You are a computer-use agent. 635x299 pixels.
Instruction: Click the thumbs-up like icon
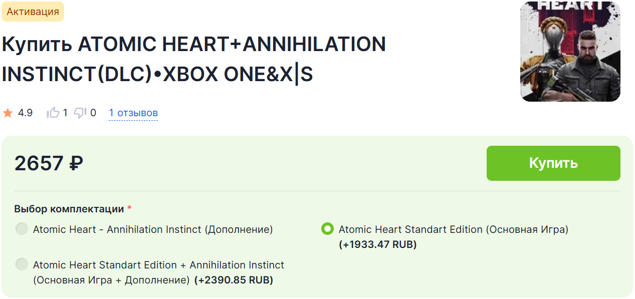53,113
